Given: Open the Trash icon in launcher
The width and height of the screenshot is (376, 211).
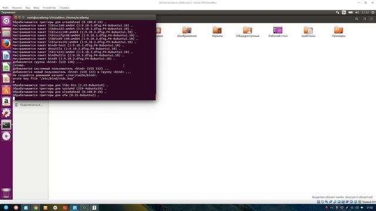Looking at the screenshot, I should point(6,193).
